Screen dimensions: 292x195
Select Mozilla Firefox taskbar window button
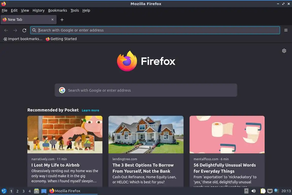tap(73, 191)
